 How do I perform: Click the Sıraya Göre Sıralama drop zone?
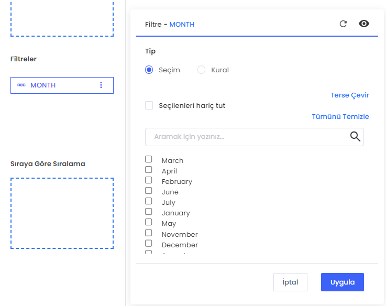click(62, 213)
